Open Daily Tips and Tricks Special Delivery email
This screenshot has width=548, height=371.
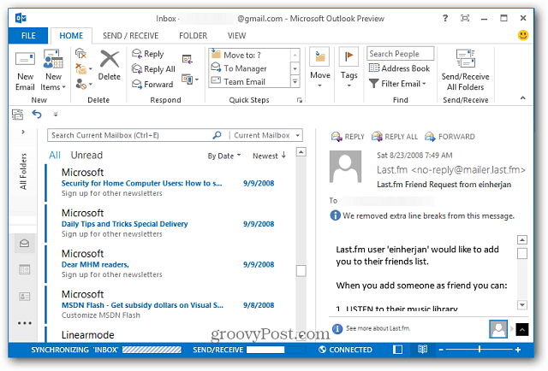pos(170,223)
